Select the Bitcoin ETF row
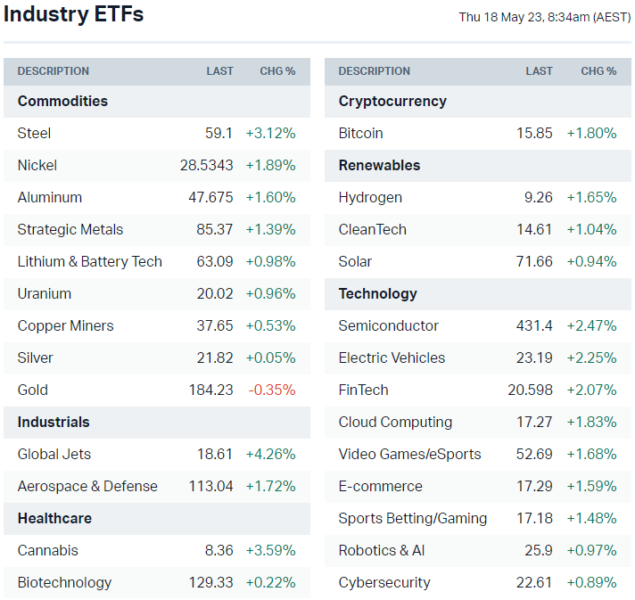Image resolution: width=635 pixels, height=600 pixels. coord(361,133)
